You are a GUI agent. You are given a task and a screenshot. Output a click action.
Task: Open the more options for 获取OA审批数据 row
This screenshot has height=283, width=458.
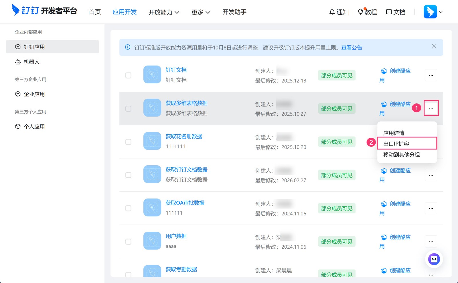click(x=431, y=208)
